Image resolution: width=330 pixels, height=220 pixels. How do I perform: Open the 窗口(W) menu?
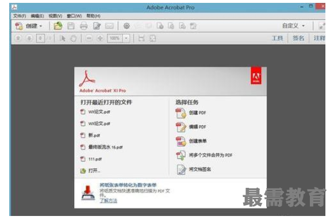pyautogui.click(x=74, y=16)
